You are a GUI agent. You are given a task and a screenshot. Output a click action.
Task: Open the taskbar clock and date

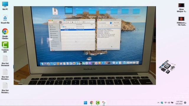(179, 103)
